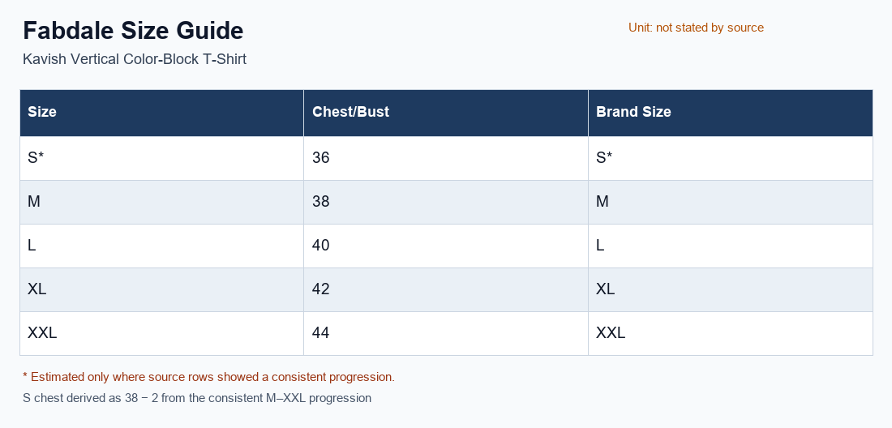Select the XXL cell under Brand Size
The width and height of the screenshot is (892, 428).
click(731, 333)
